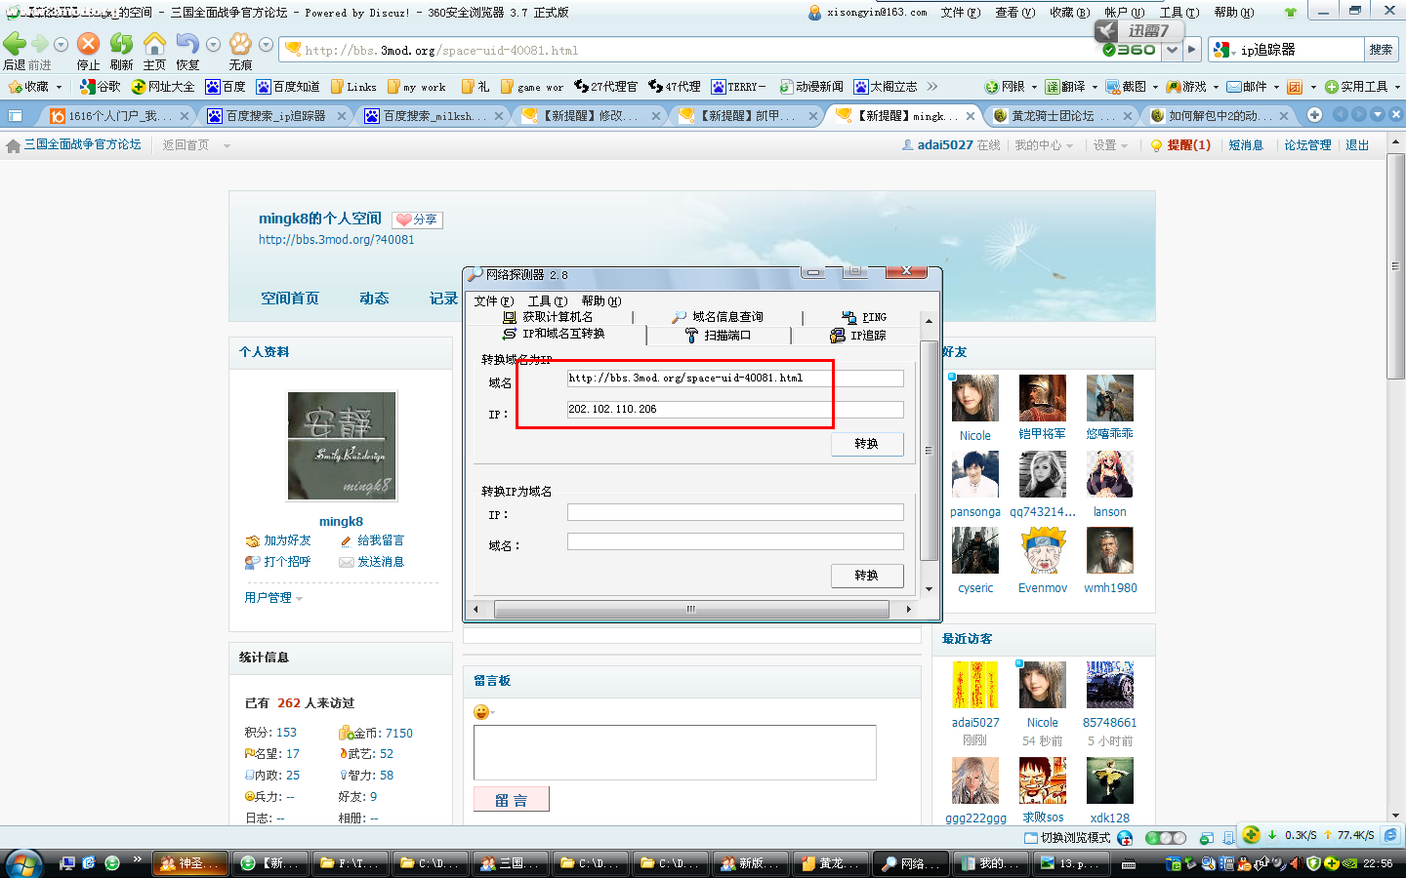This screenshot has width=1406, height=878.
Task: Select the PING tool in network detector
Action: [864, 317]
